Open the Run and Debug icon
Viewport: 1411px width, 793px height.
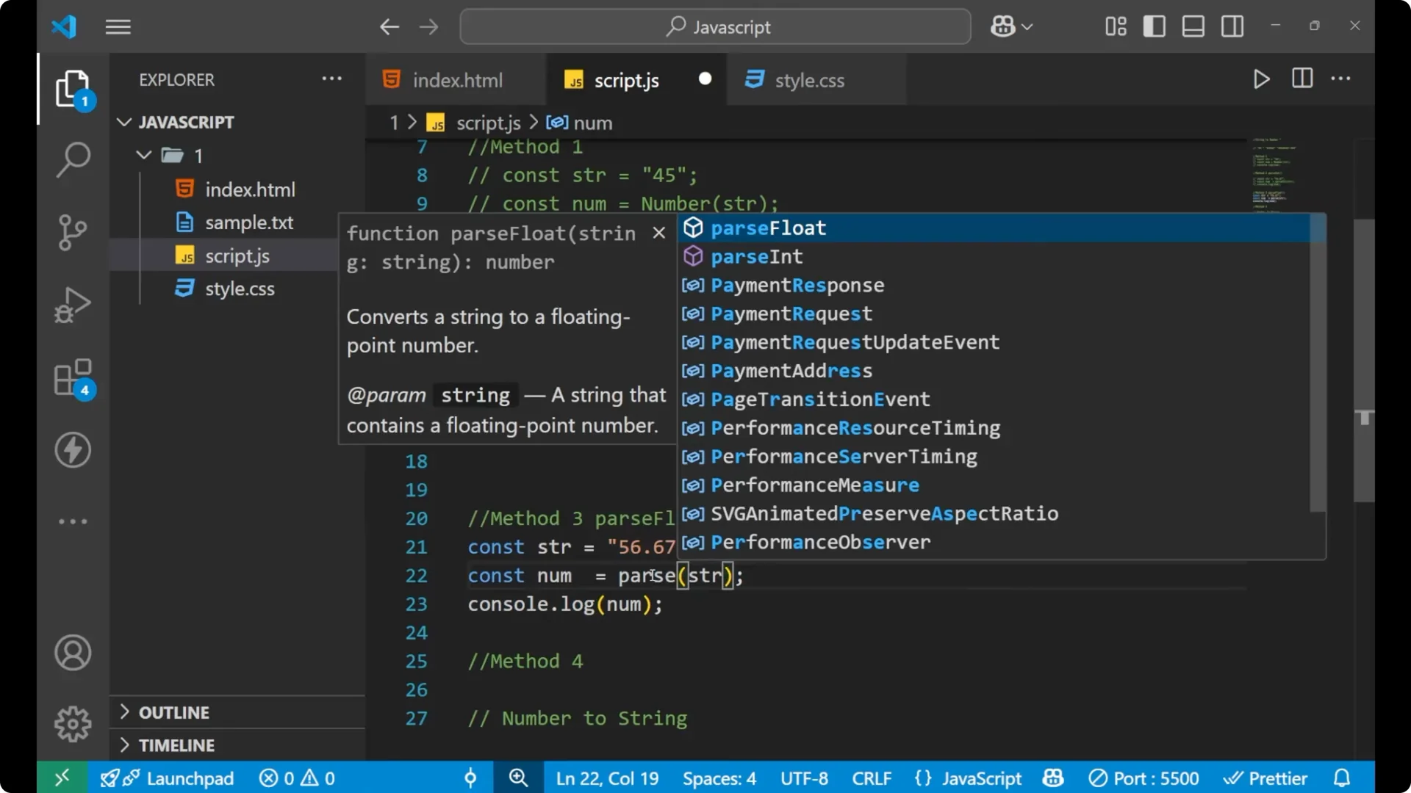click(73, 304)
